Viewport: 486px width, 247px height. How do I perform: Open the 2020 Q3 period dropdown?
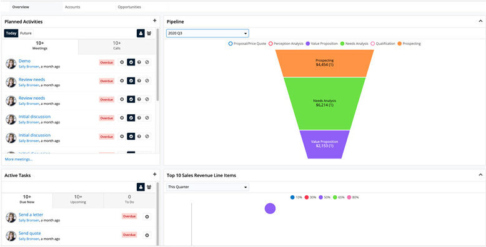click(x=207, y=33)
